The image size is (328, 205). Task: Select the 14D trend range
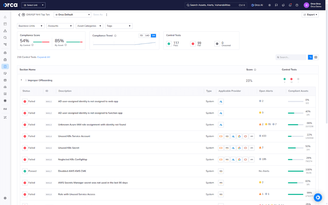click(x=147, y=36)
